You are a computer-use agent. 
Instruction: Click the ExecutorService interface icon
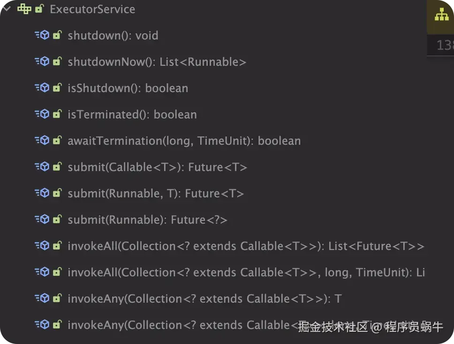24,9
